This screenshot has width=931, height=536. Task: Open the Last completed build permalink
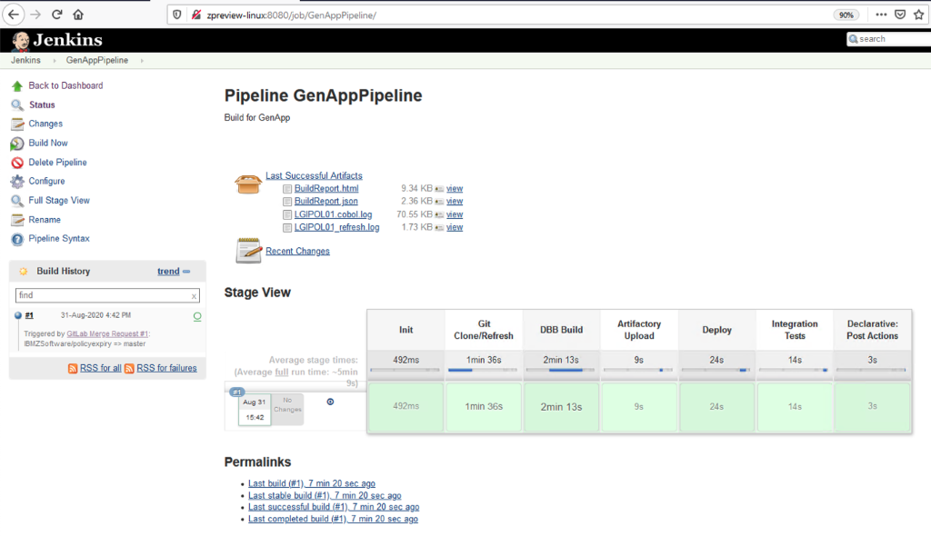333,520
